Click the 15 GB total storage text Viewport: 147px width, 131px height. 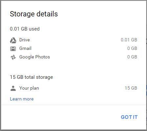31,77
